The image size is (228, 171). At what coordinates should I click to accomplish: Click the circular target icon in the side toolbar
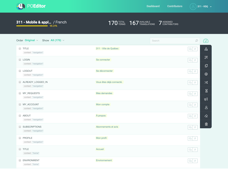point(206,74)
